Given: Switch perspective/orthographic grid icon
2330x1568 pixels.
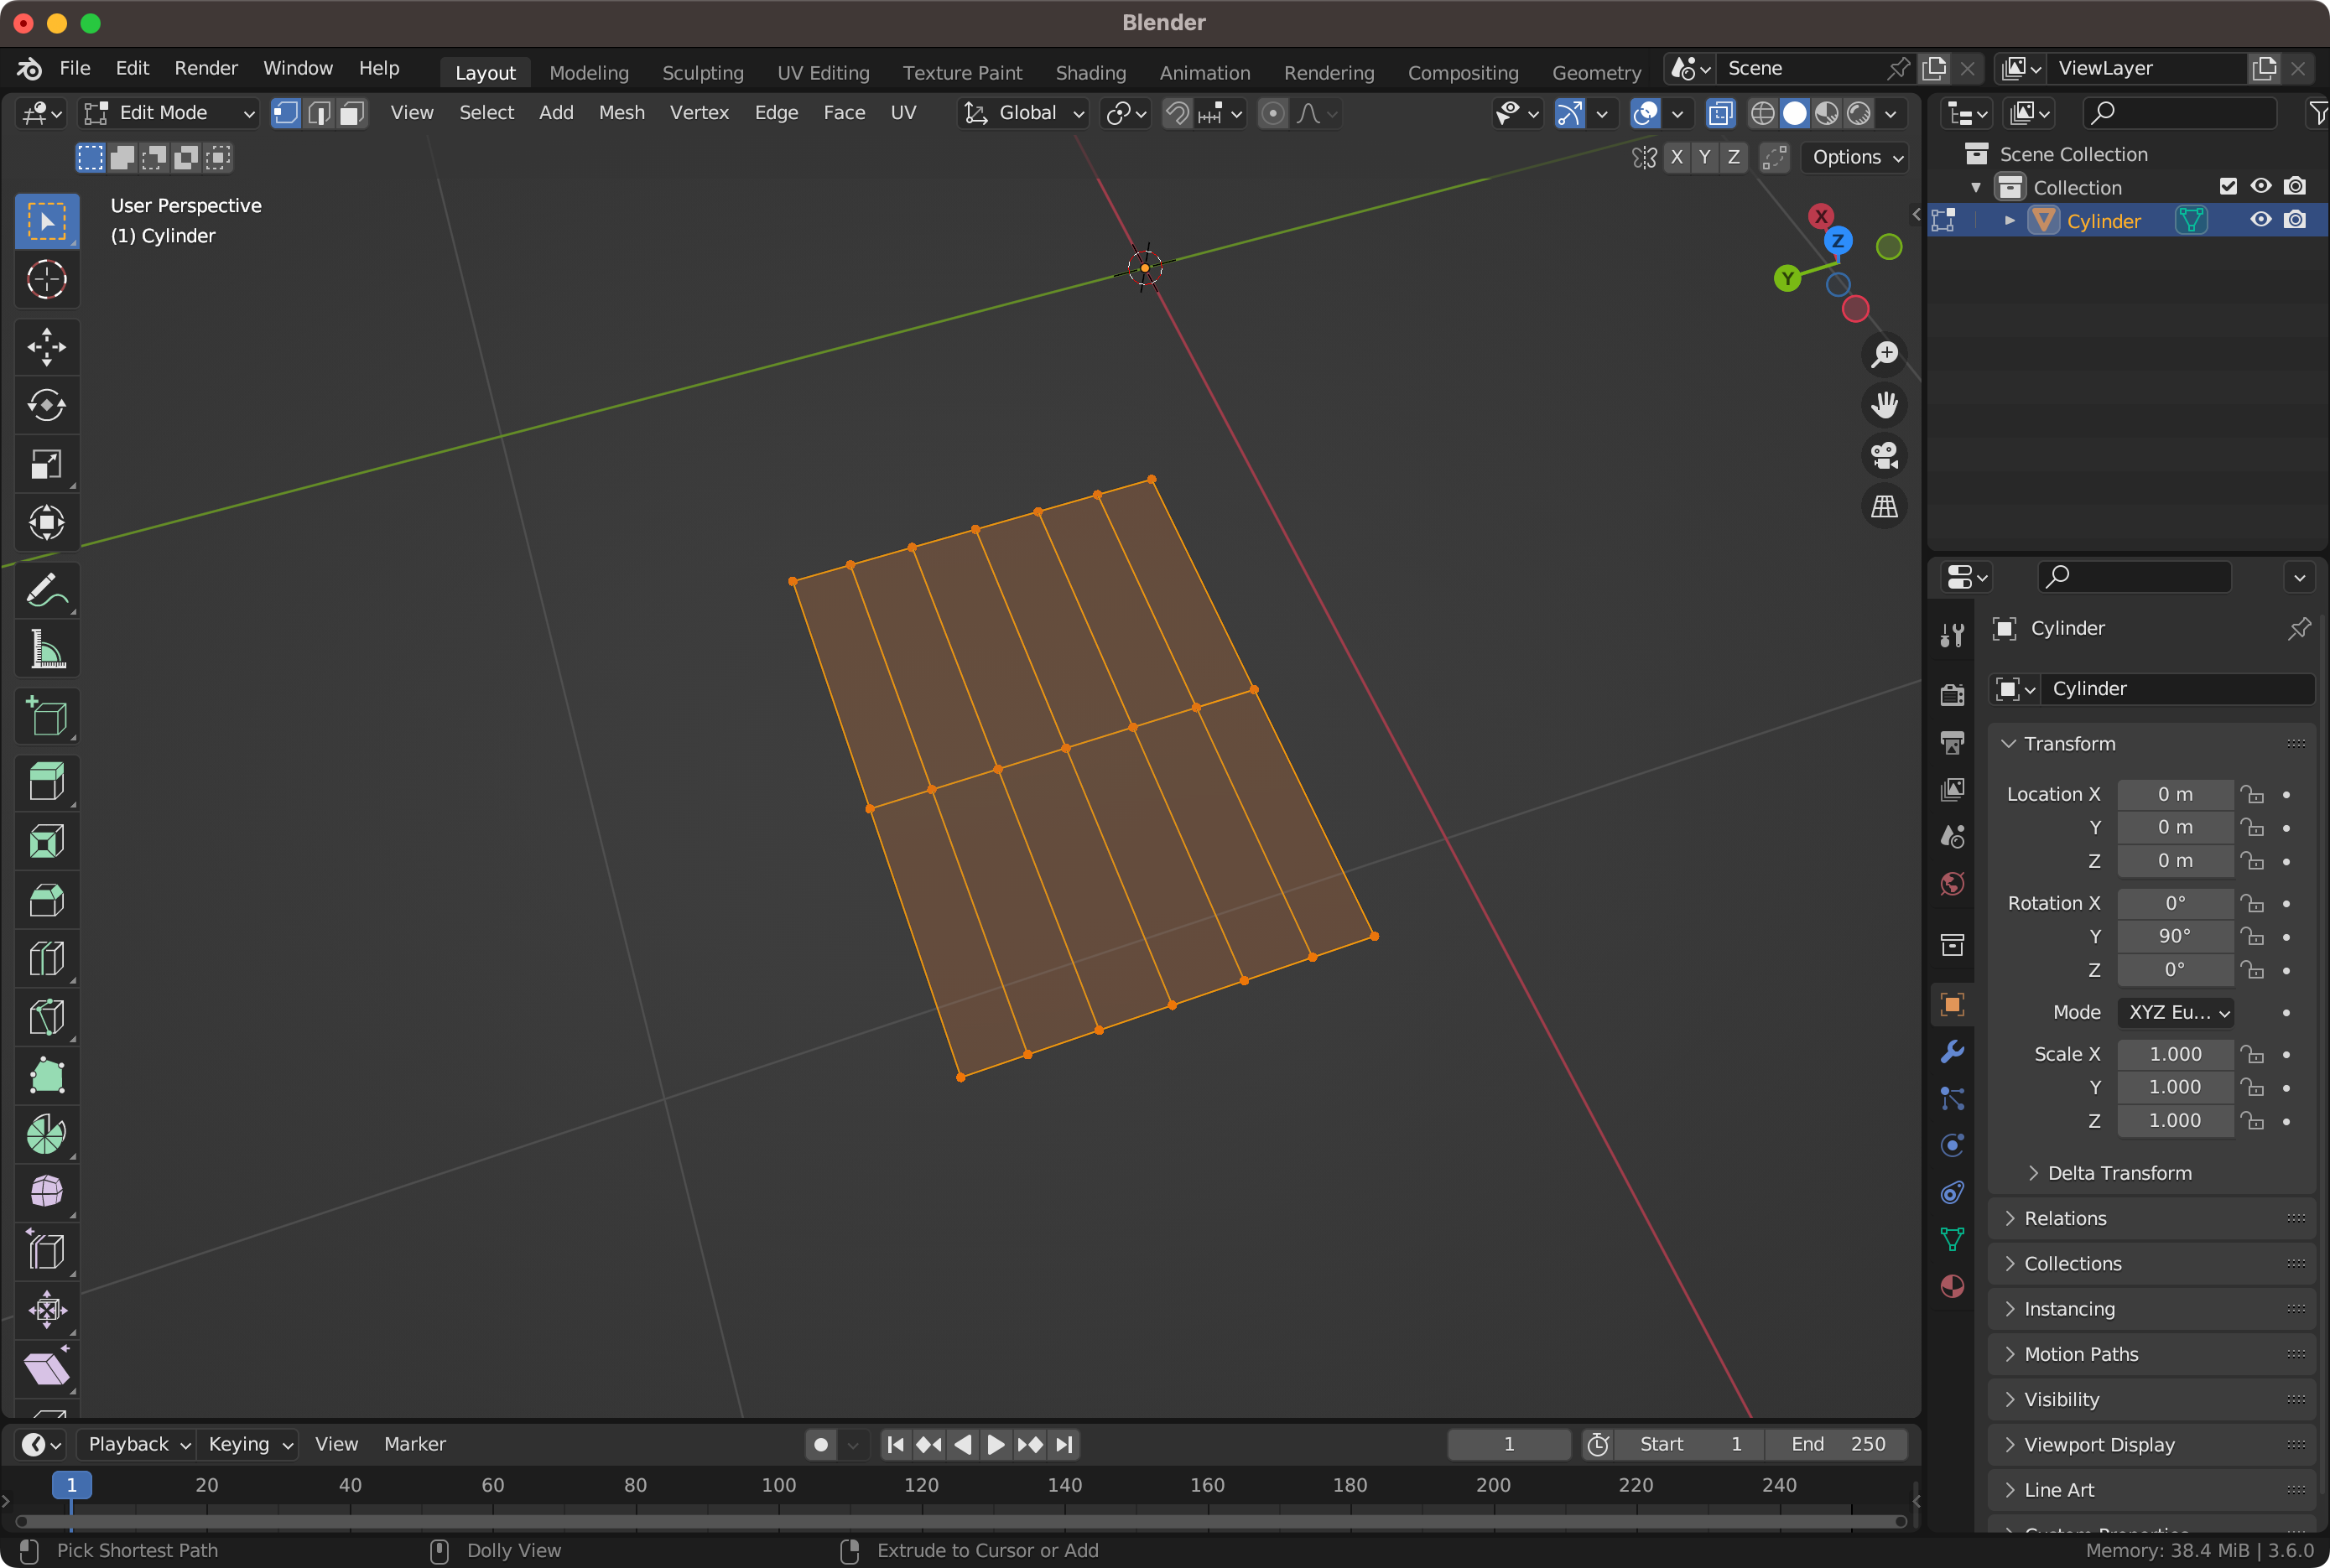Looking at the screenshot, I should pyautogui.click(x=1885, y=507).
